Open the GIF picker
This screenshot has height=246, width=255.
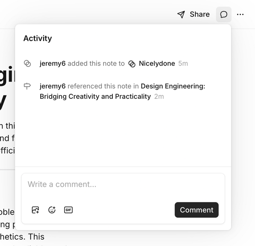(x=68, y=210)
